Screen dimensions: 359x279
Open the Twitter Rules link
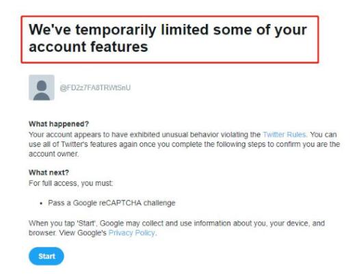(285, 134)
